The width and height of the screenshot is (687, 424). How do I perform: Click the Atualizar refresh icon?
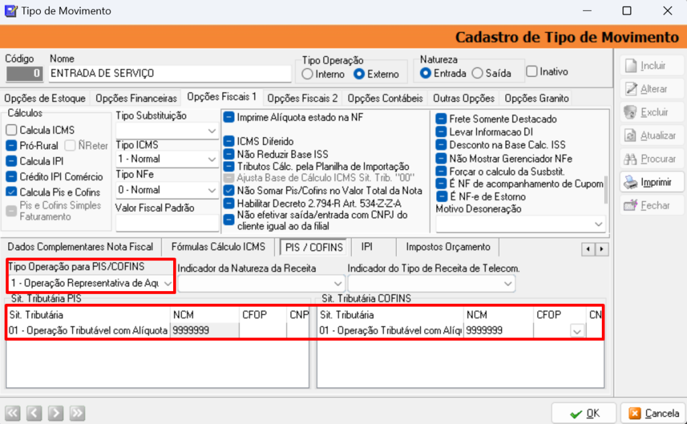click(631, 136)
